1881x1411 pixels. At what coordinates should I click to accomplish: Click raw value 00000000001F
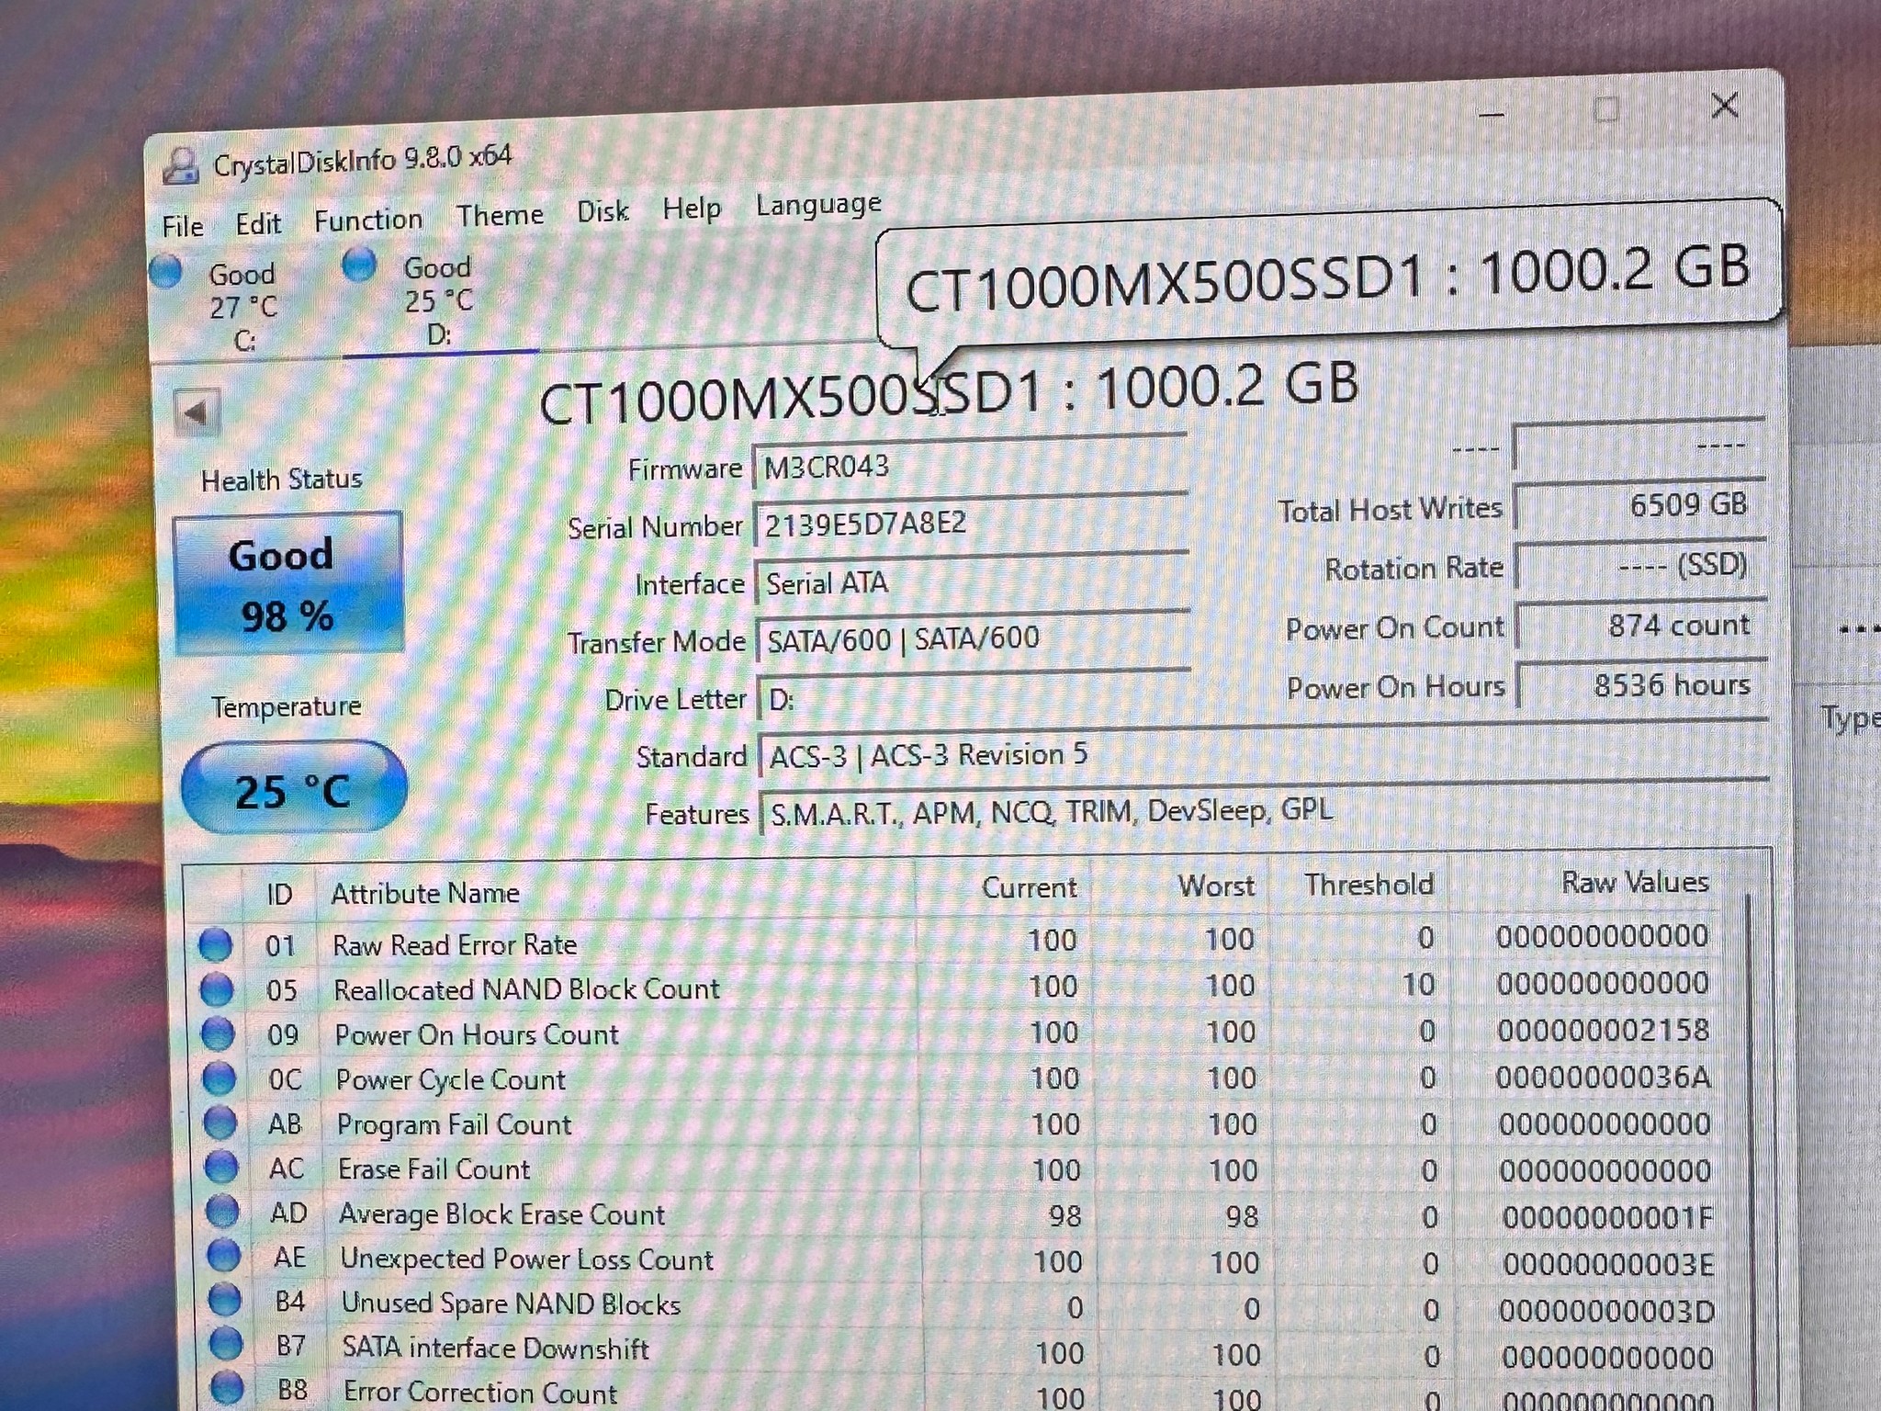(1608, 1218)
